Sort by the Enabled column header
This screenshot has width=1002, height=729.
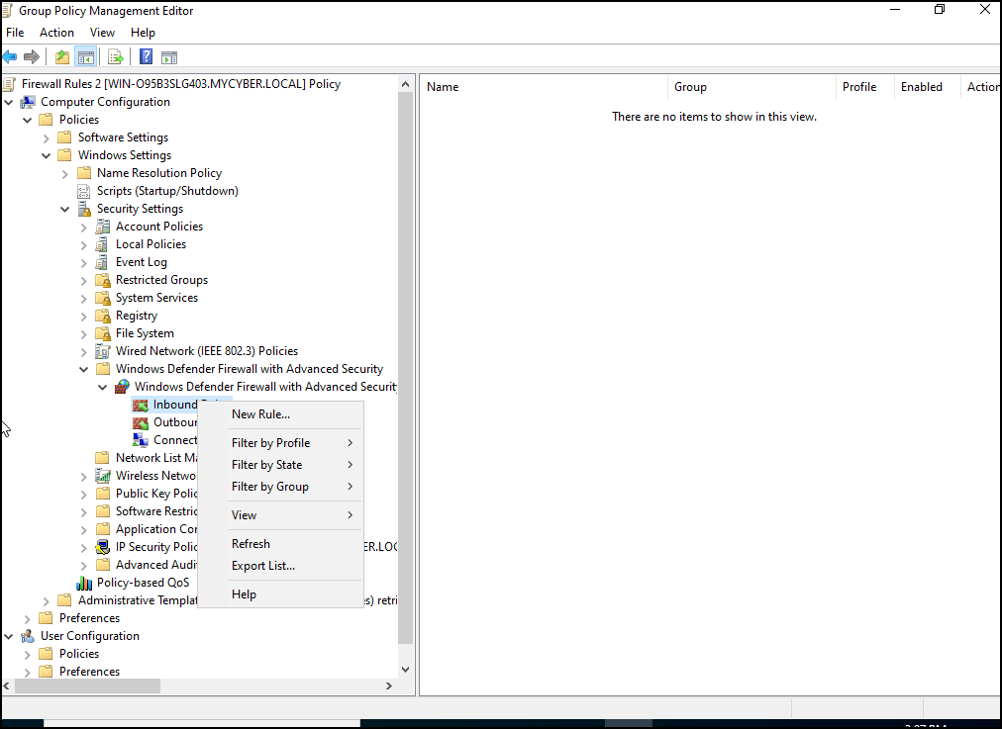click(x=927, y=87)
